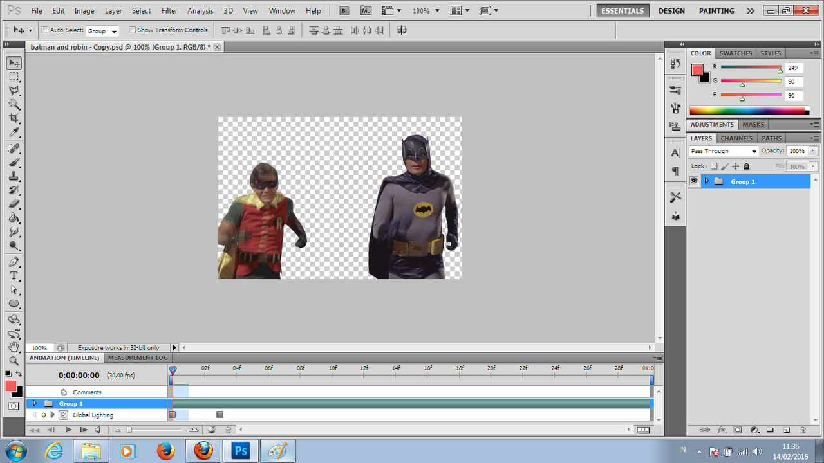
Task: Switch to the Measurement Log tab
Action: click(138, 358)
